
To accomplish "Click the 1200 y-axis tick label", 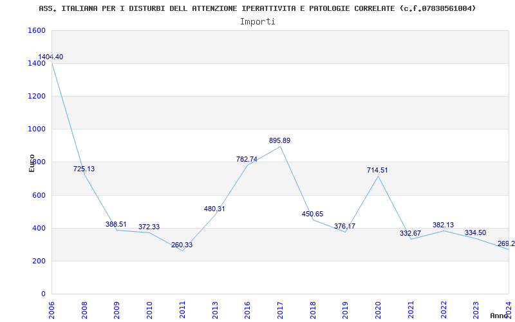I will tap(37, 96).
